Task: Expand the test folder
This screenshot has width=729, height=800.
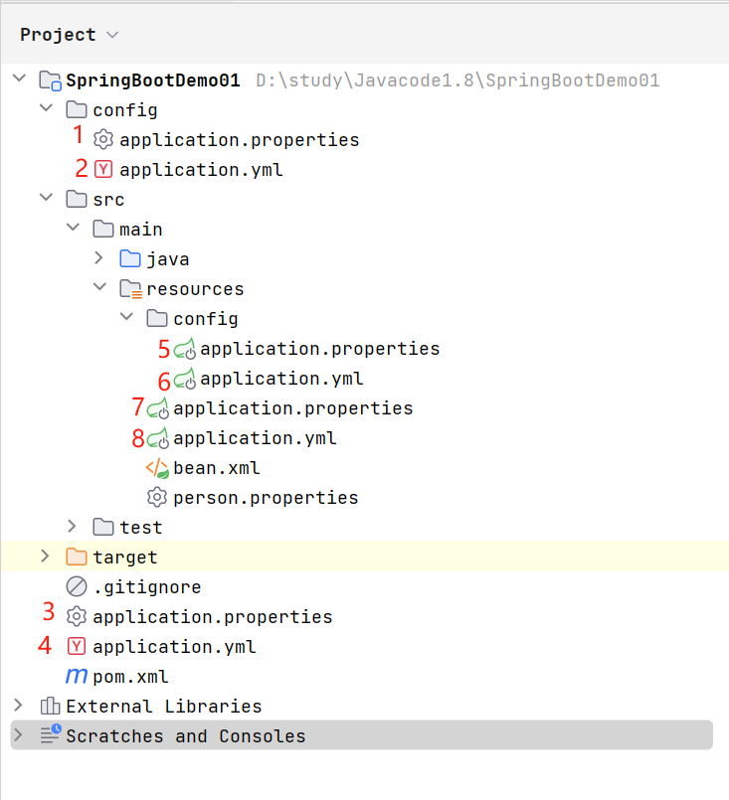Action: pos(72,526)
